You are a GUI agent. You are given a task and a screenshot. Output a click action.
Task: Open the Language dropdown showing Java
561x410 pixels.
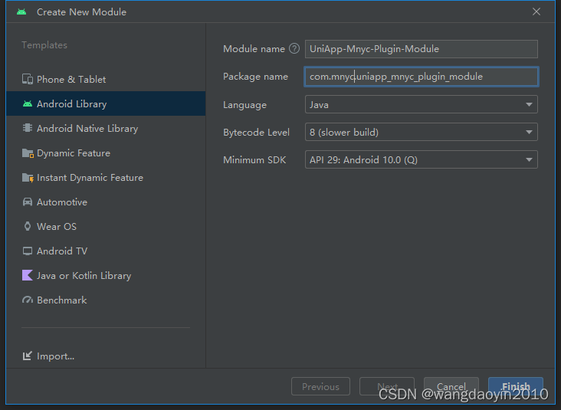coord(421,104)
